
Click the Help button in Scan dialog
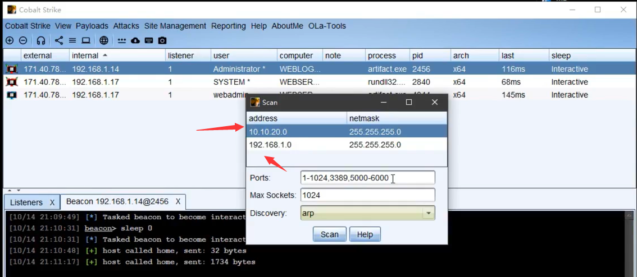coord(365,234)
